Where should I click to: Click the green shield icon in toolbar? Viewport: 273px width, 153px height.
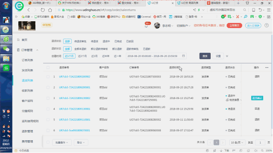260,17
